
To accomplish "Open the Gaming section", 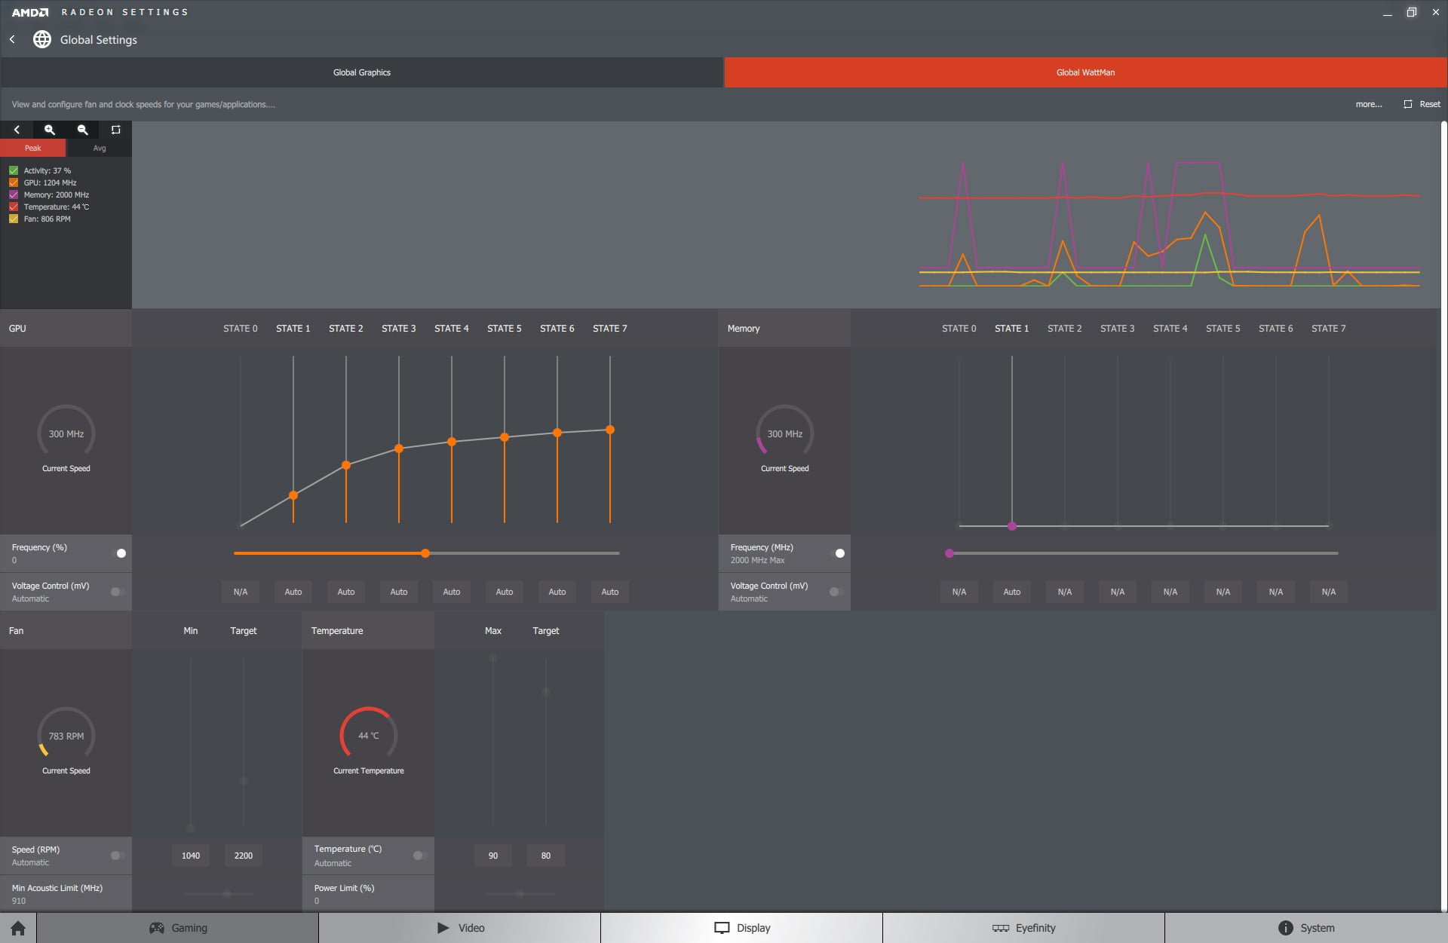I will (x=178, y=928).
